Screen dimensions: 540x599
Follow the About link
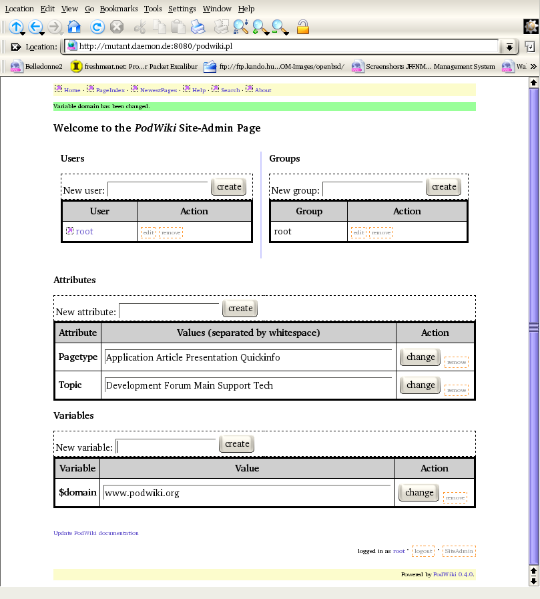[263, 90]
